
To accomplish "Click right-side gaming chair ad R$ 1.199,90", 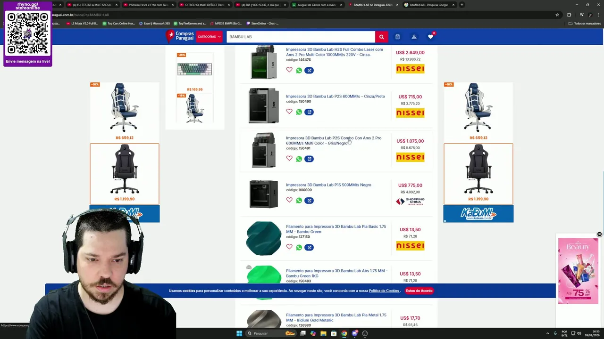I will [x=478, y=174].
